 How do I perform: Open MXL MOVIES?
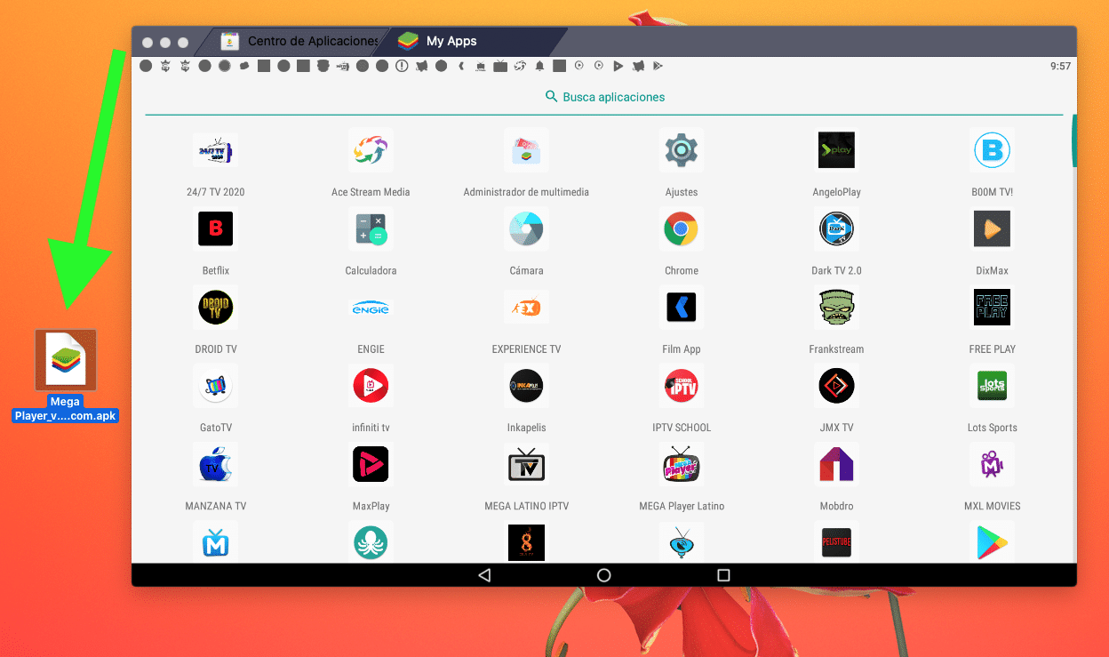click(x=992, y=464)
